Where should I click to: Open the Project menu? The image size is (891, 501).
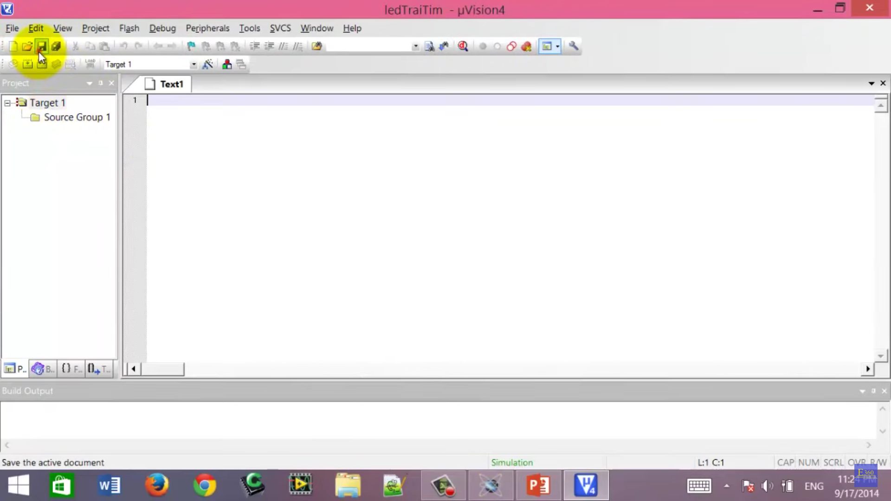click(95, 28)
